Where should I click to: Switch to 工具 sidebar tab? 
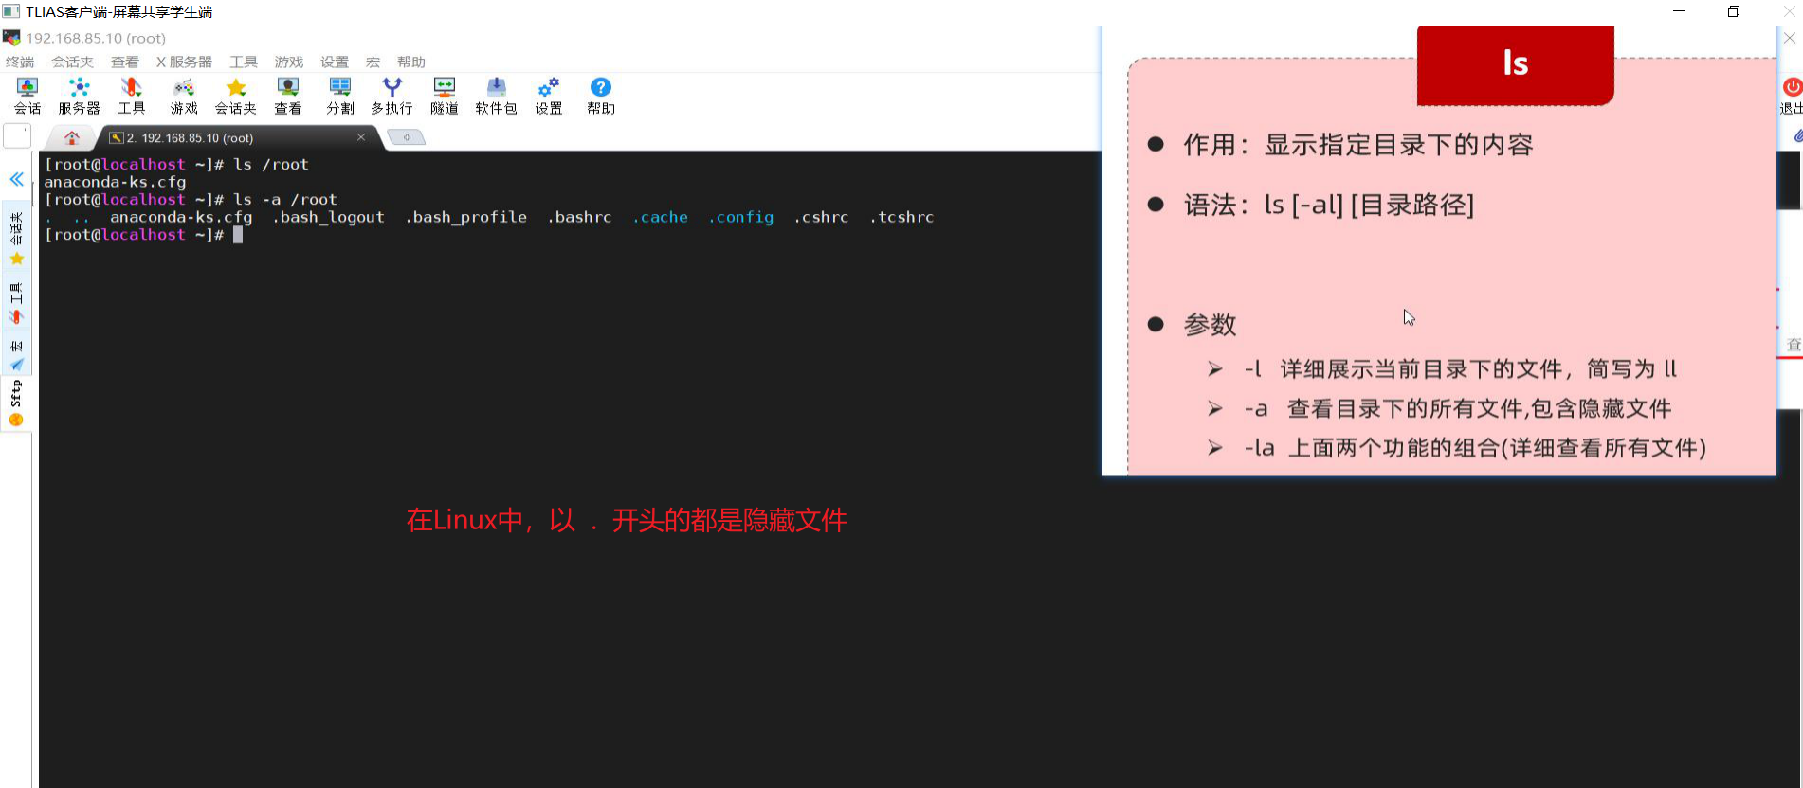[16, 302]
